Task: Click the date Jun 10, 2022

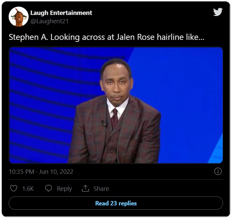Action: 56,172
